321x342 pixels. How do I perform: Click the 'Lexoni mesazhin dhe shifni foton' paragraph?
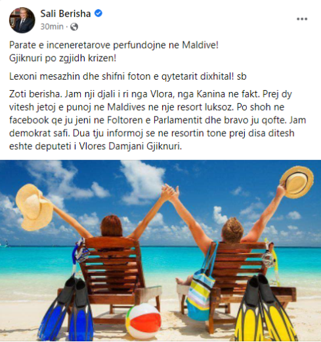pyautogui.click(x=128, y=76)
